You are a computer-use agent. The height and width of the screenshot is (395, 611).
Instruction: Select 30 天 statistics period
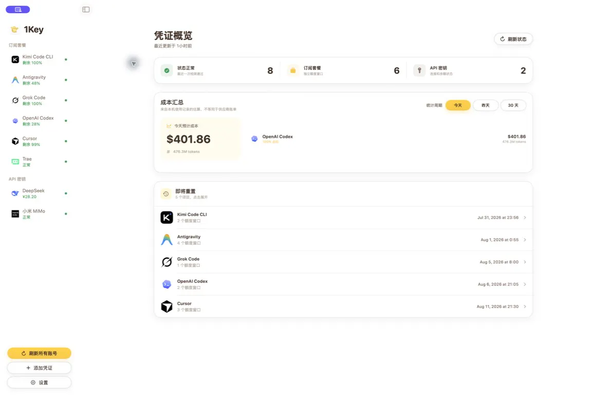point(513,105)
